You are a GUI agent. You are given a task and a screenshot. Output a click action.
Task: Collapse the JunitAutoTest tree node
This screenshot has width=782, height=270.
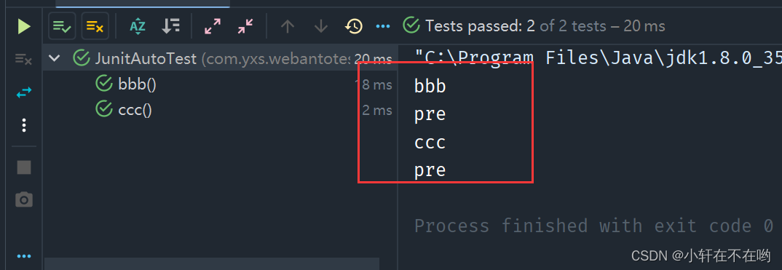coord(54,59)
